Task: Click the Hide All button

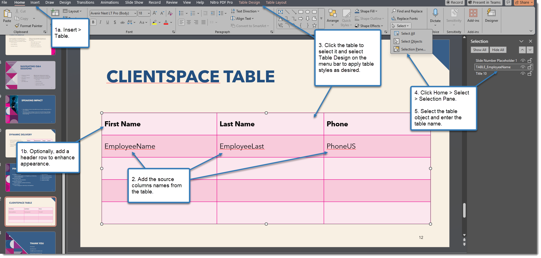Action: click(498, 50)
